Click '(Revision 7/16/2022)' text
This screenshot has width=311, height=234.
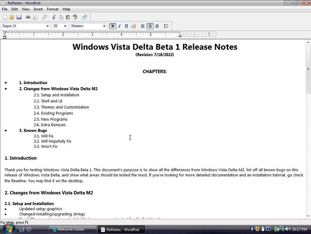[155, 54]
